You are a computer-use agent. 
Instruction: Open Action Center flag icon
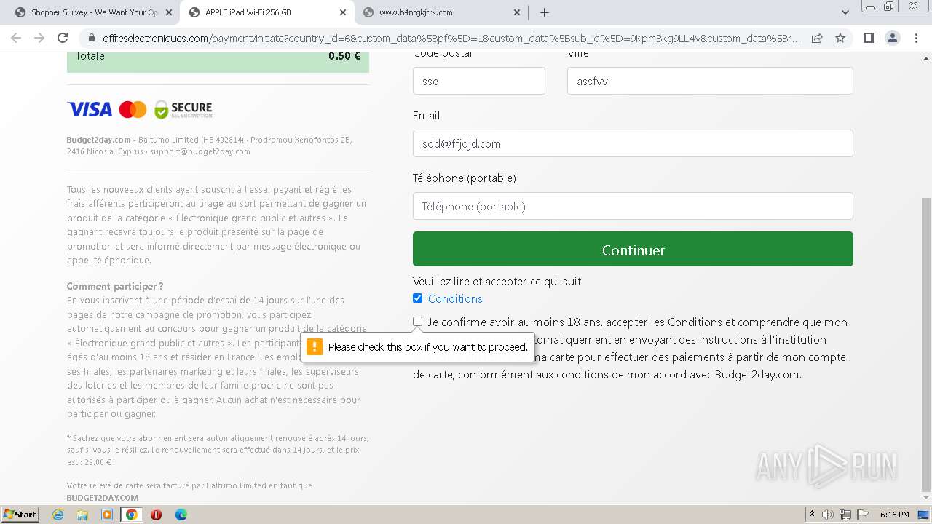pos(862,515)
